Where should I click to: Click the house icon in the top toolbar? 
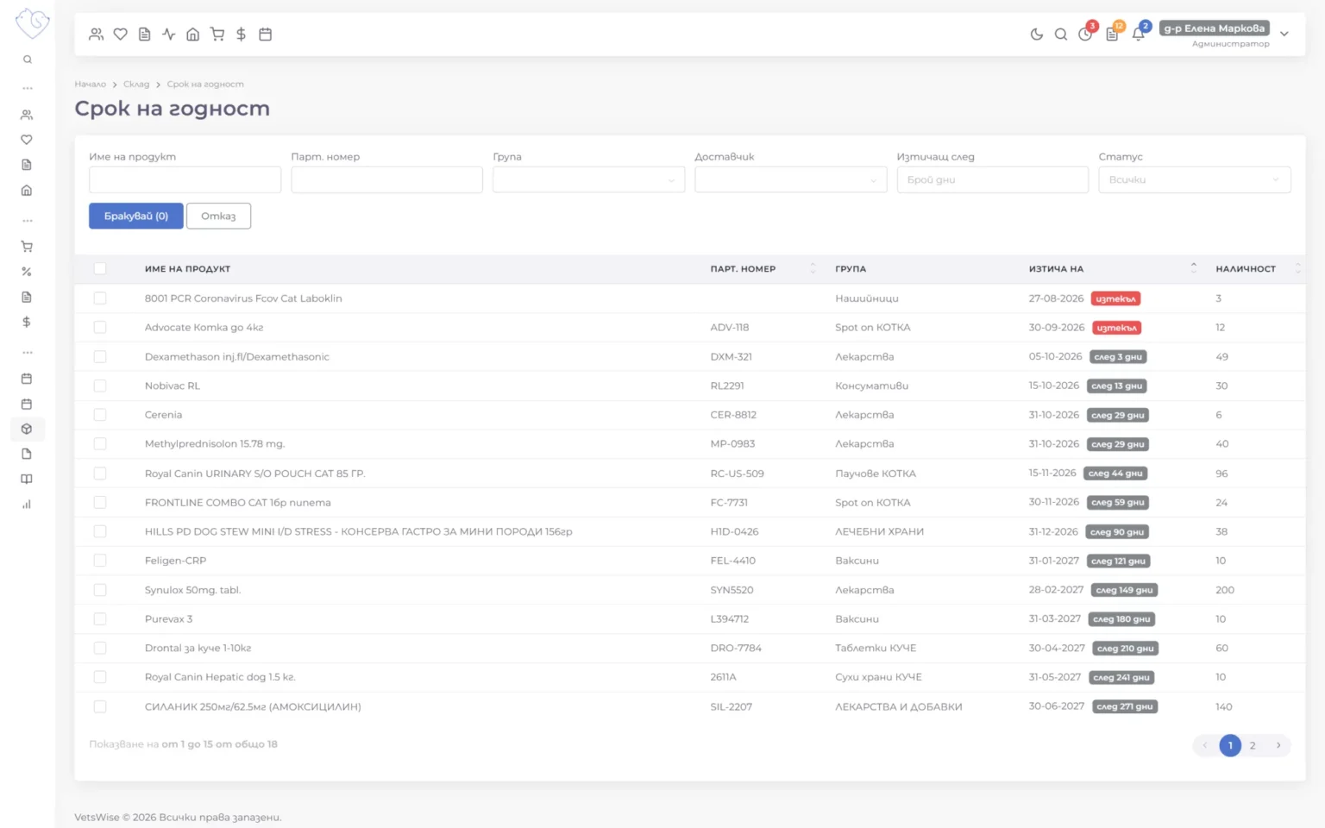pos(193,34)
